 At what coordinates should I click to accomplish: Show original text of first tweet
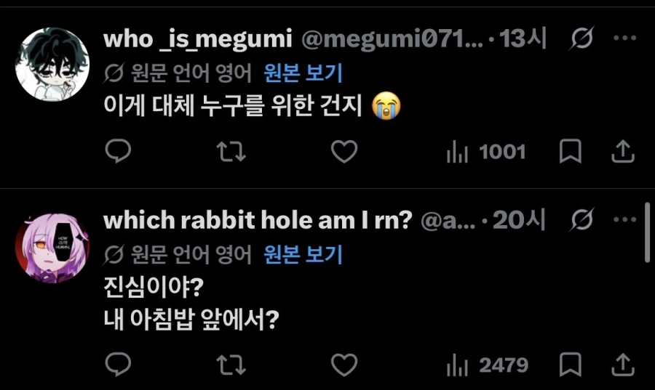(x=303, y=73)
